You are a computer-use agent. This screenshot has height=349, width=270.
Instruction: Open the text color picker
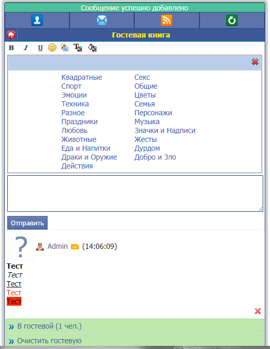click(78, 47)
